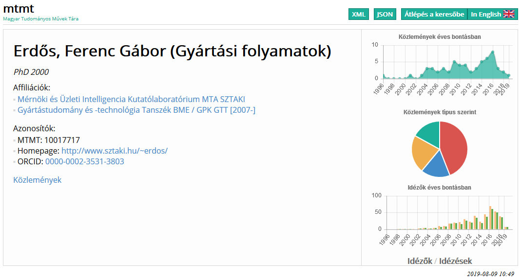Image resolution: width=522 pixels, height=279 pixels.
Task: Open Gyártástudomány és -technológia Tanszék BME link
Action: click(136, 110)
